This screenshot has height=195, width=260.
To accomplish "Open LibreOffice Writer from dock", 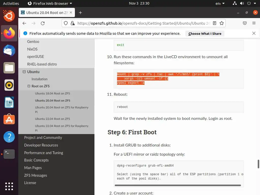I will point(9,103).
